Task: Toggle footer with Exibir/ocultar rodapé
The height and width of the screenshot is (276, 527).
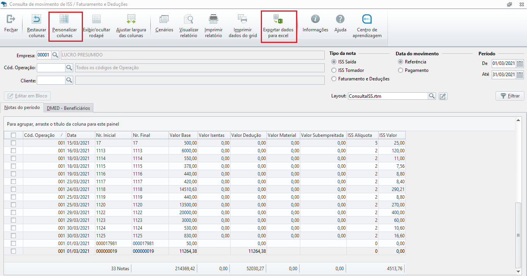Action: 96,19
